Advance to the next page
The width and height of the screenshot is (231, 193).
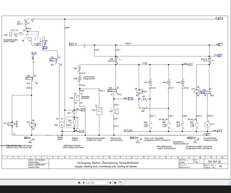[110, 183]
